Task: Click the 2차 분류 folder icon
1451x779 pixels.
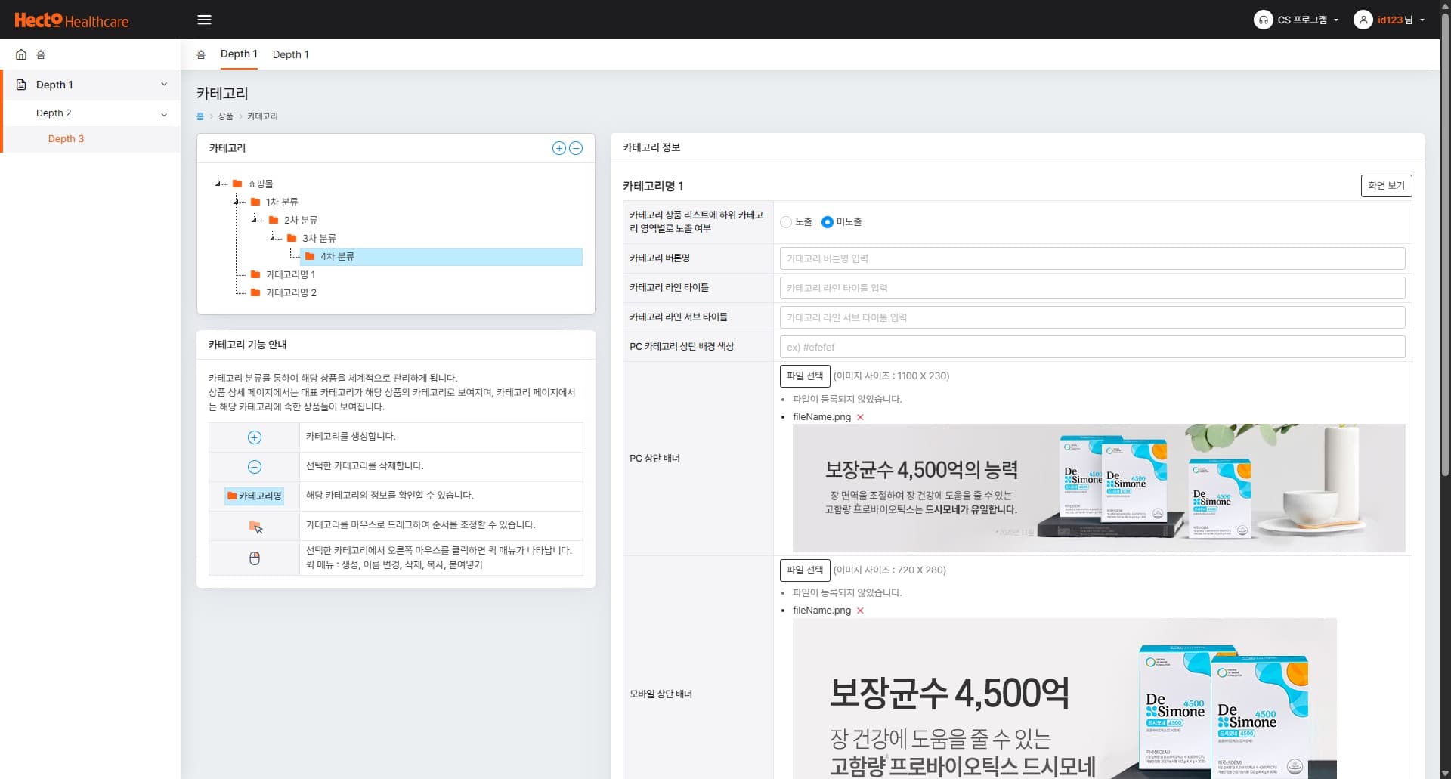Action: (x=274, y=220)
